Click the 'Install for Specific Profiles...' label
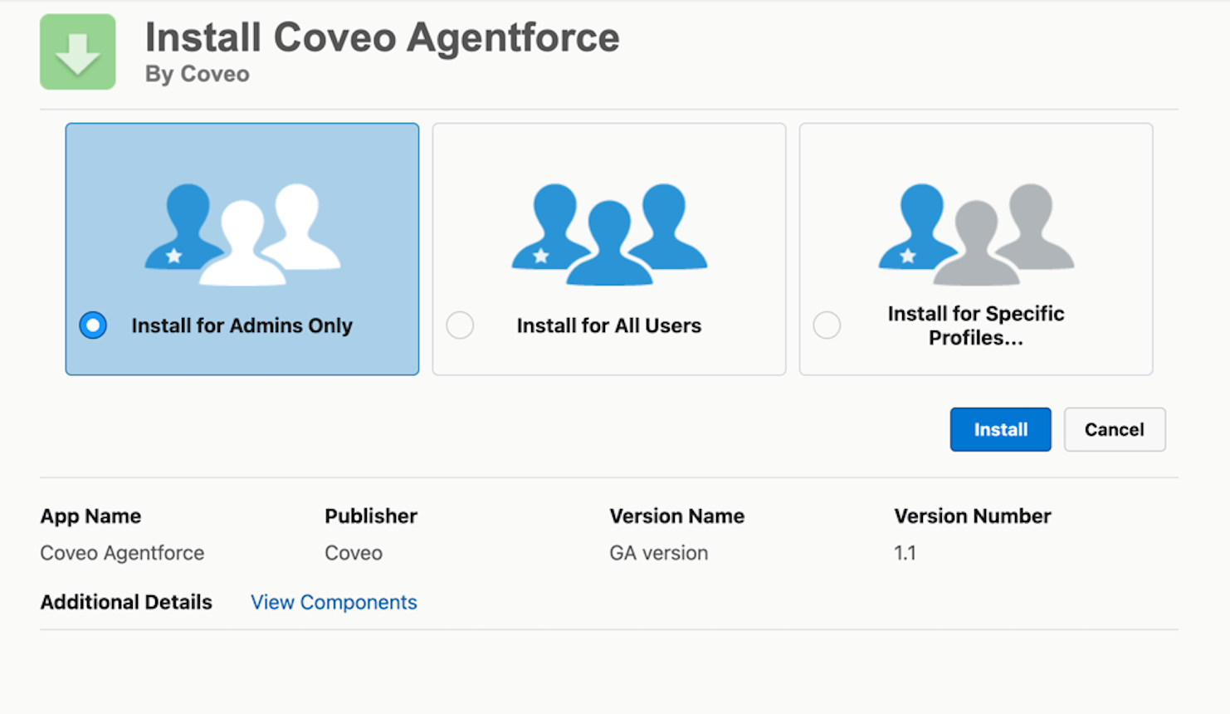The width and height of the screenshot is (1230, 714). click(976, 325)
